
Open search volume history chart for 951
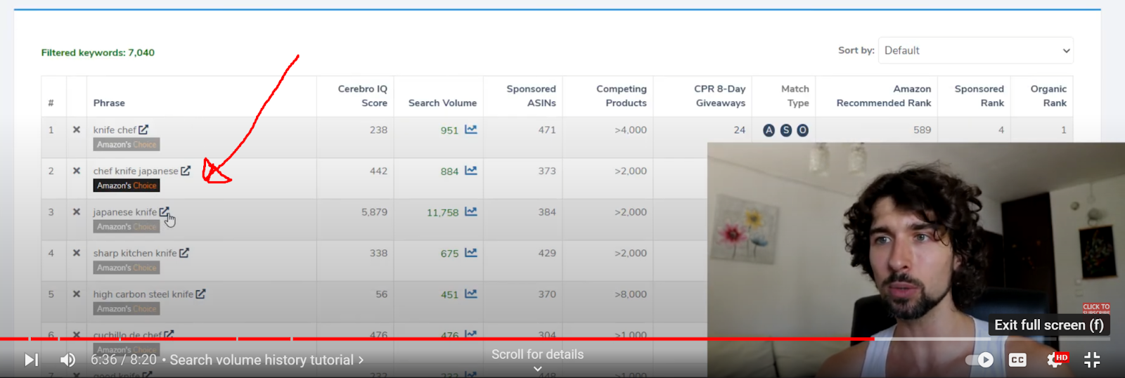tap(470, 129)
